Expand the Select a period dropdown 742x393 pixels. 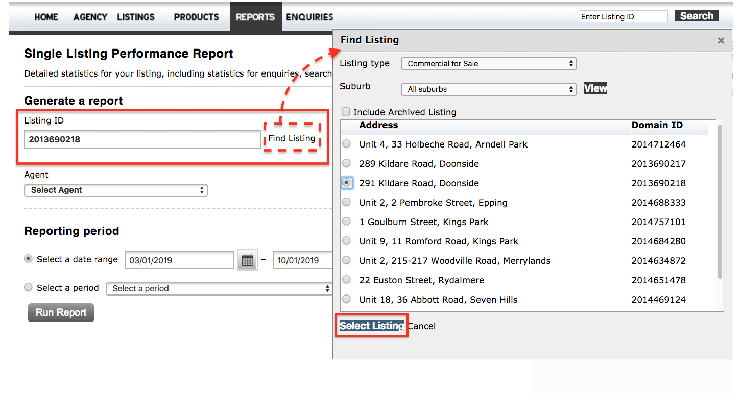coord(219,288)
